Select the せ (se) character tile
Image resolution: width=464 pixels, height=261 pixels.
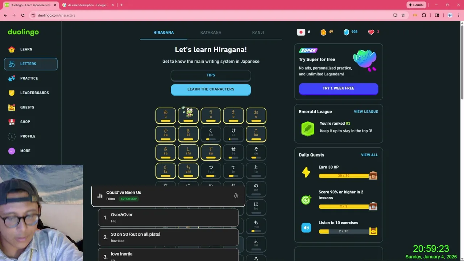(x=233, y=152)
